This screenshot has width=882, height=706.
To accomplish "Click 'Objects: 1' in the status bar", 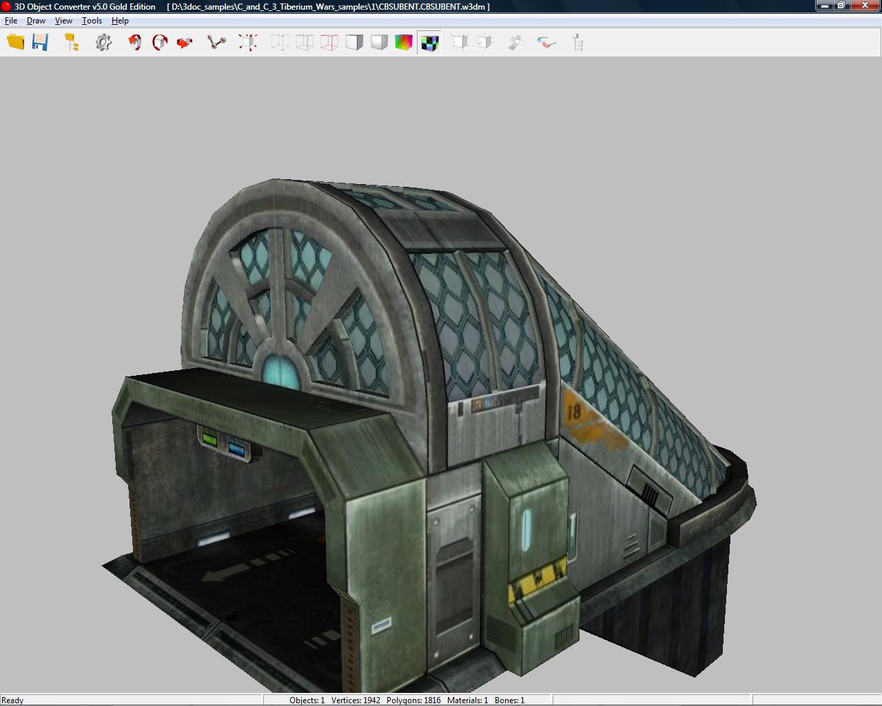I will click(x=307, y=700).
